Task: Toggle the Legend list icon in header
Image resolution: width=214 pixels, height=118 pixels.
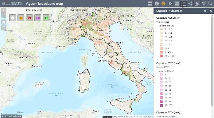Action: 184,4
